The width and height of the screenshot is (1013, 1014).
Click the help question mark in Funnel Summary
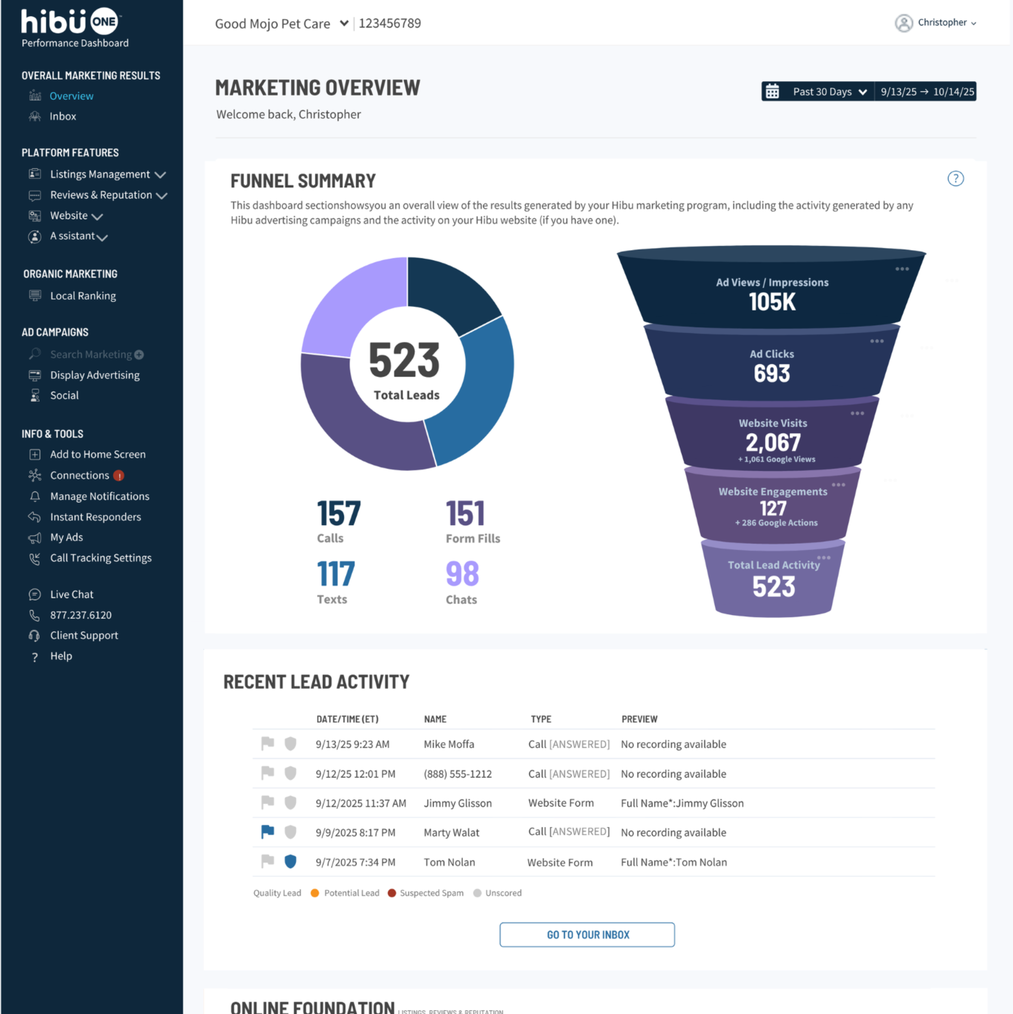pyautogui.click(x=955, y=178)
